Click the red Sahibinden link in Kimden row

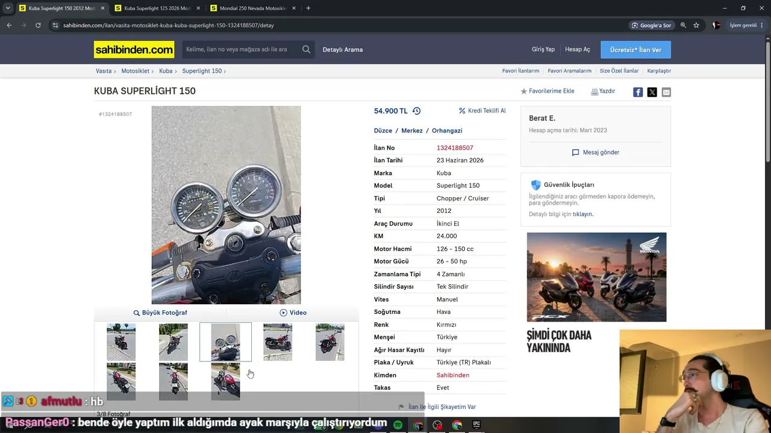pyautogui.click(x=453, y=375)
